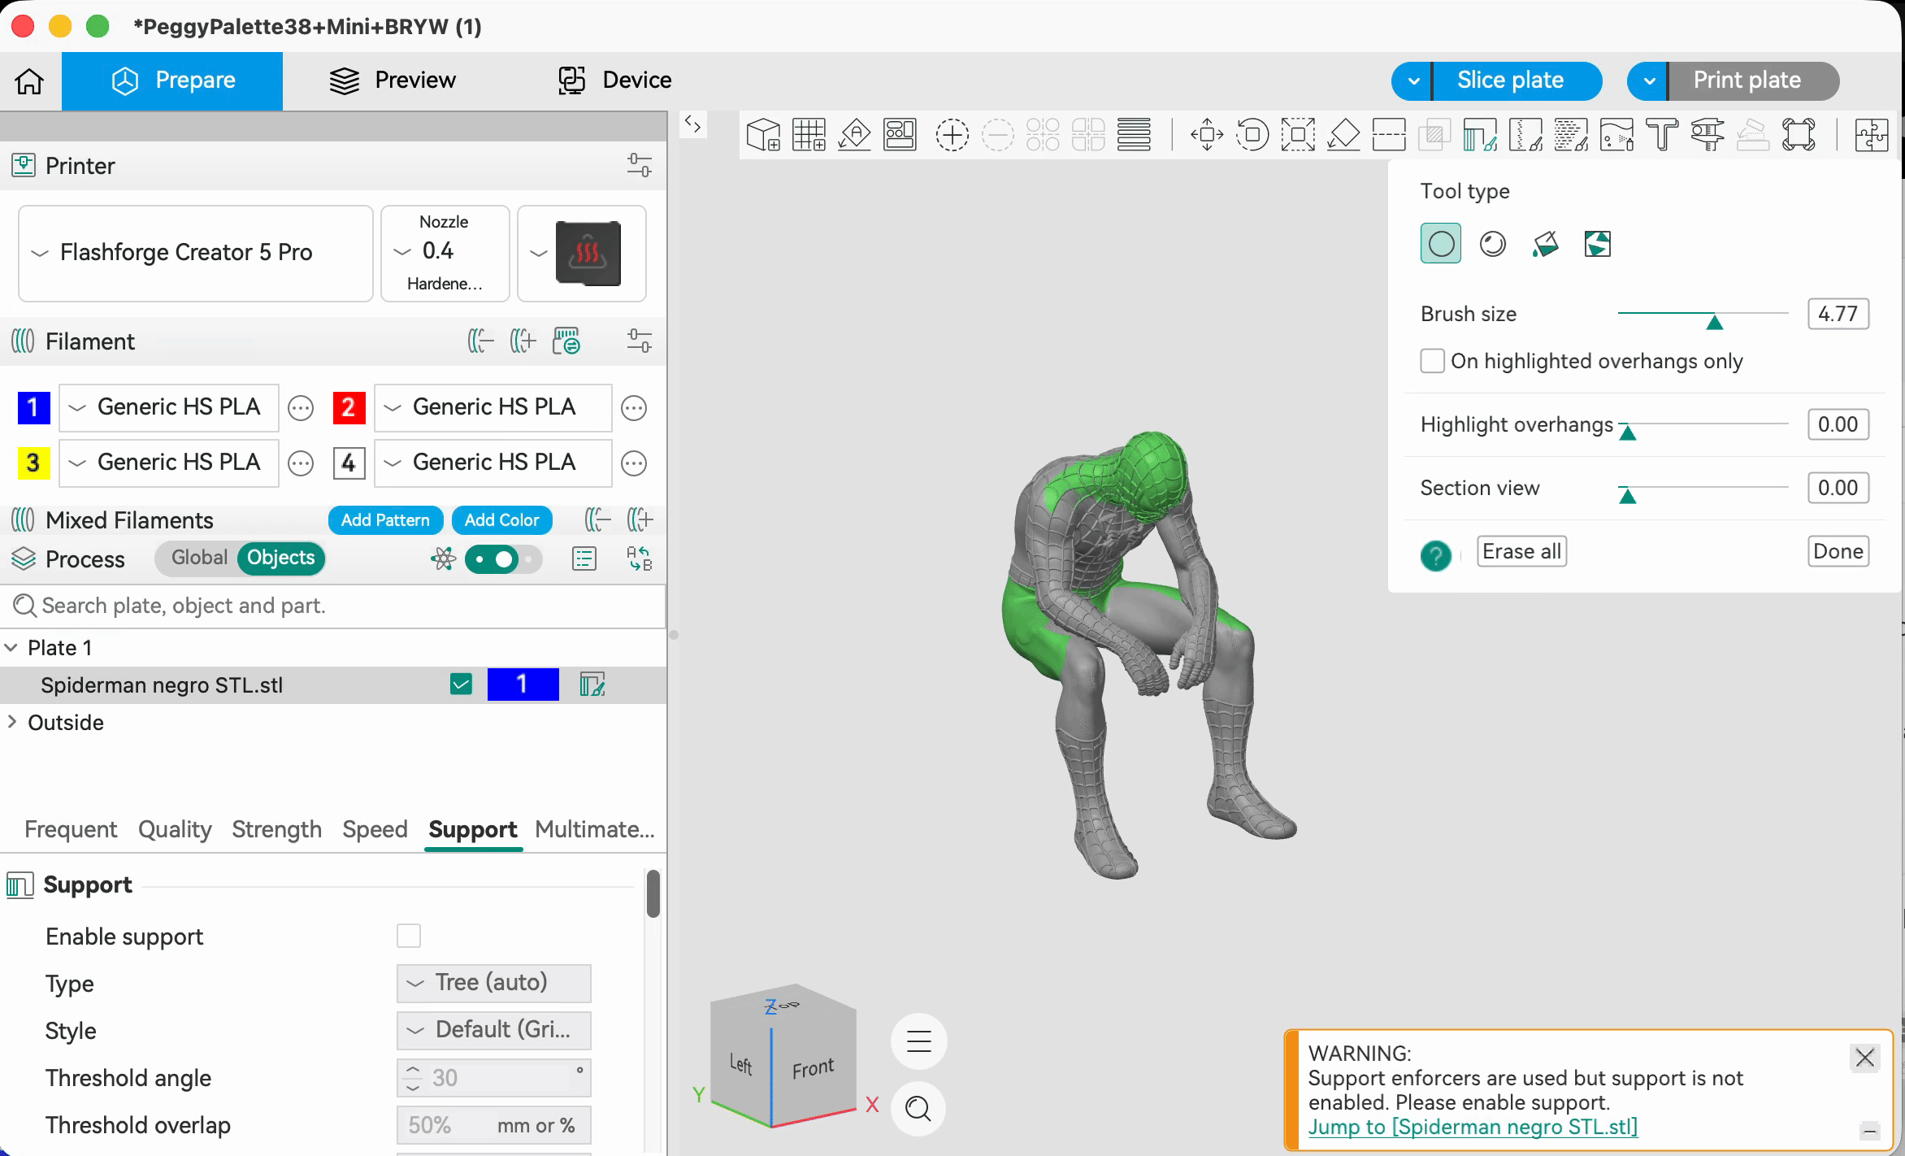
Task: Select the Seam painting tool
Action: coord(1525,135)
